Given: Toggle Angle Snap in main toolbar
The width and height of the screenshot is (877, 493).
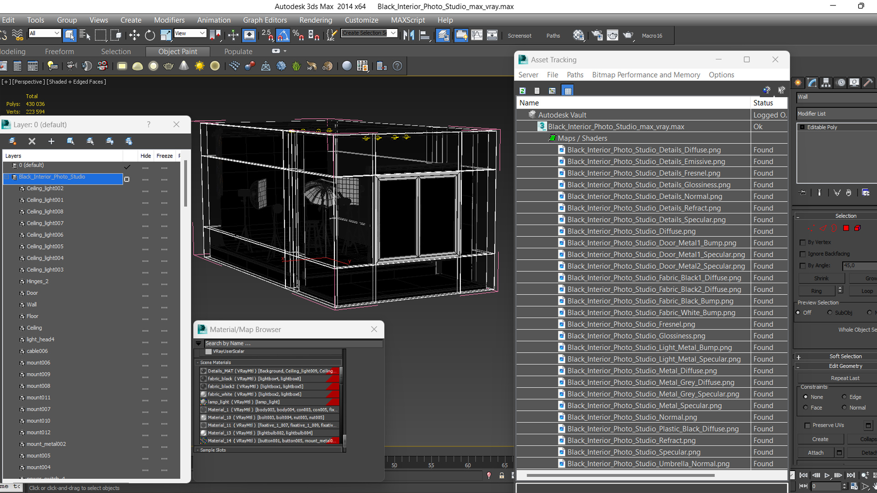Looking at the screenshot, I should (283, 35).
